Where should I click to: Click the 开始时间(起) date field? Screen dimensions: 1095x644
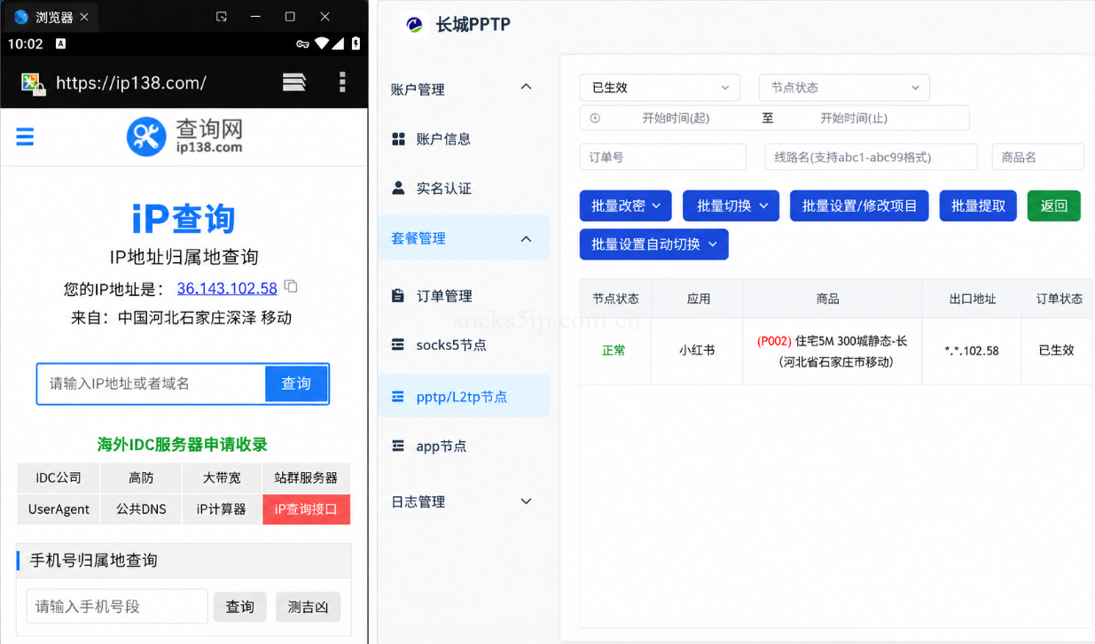pyautogui.click(x=676, y=118)
